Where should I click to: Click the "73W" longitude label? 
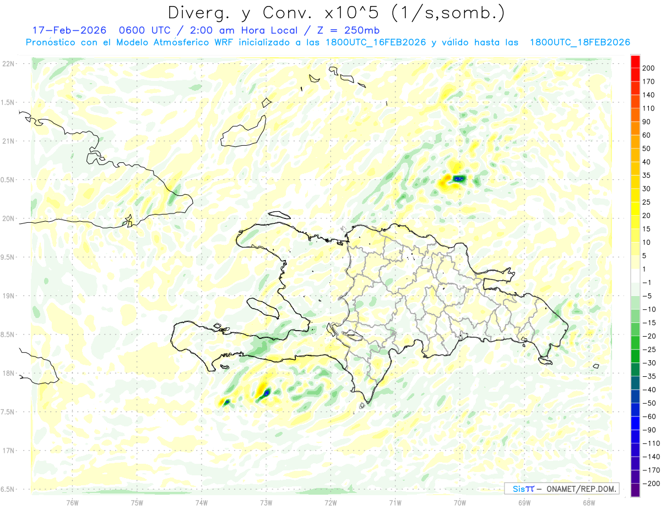(266, 503)
